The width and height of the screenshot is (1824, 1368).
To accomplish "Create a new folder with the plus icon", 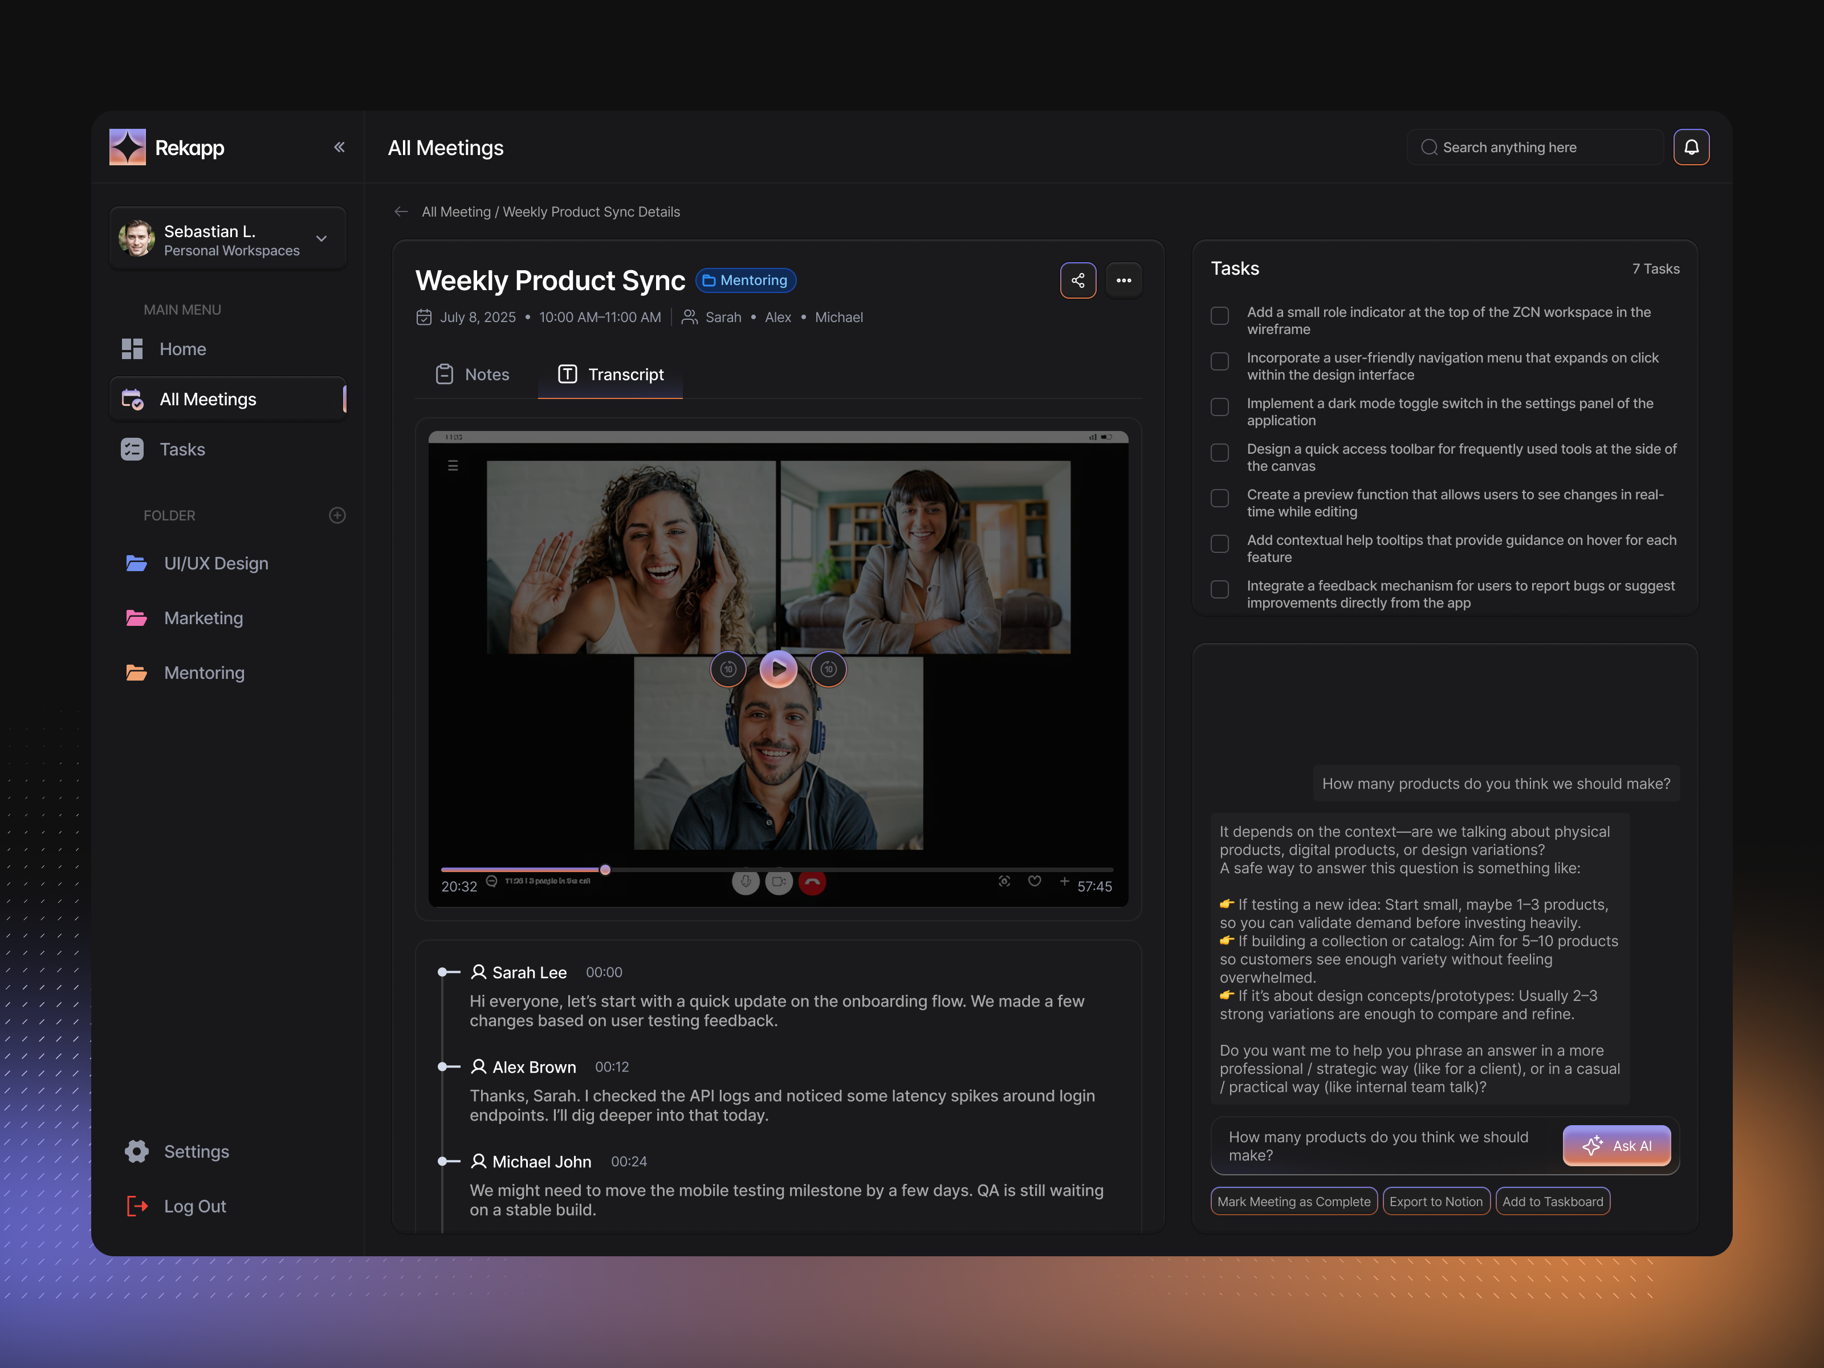I will click(337, 515).
